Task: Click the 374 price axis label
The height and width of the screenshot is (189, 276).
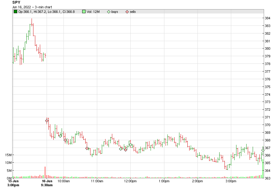Action: 267,94
